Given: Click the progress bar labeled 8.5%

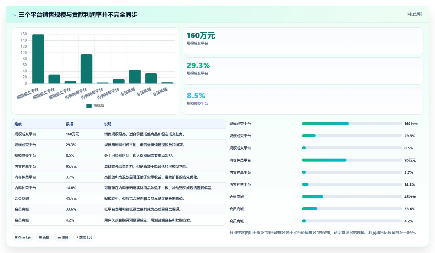Looking at the screenshot, I should click(x=352, y=148).
